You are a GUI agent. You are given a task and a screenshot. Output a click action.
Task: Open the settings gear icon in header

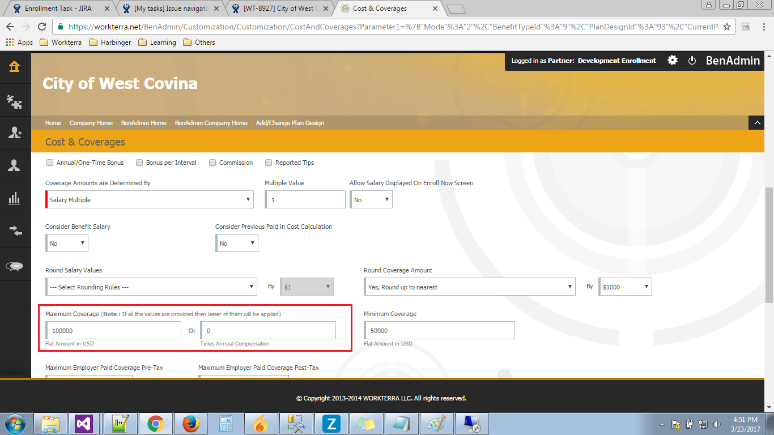(x=672, y=61)
